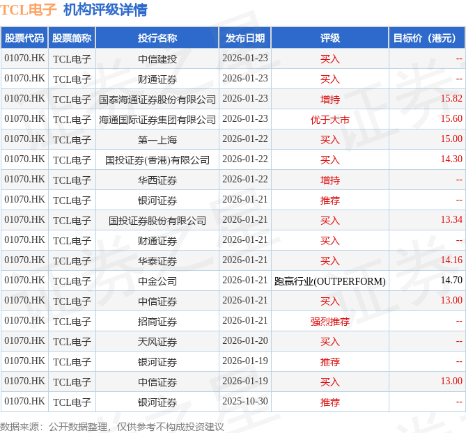Image resolution: width=466 pixels, height=433 pixels.
Task: Click target price 14.30
Action: pos(451,159)
